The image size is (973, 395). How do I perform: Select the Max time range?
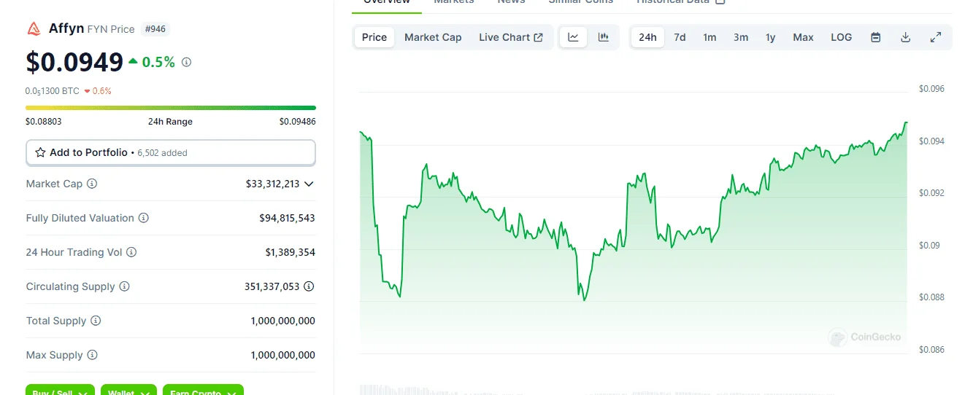(x=803, y=37)
